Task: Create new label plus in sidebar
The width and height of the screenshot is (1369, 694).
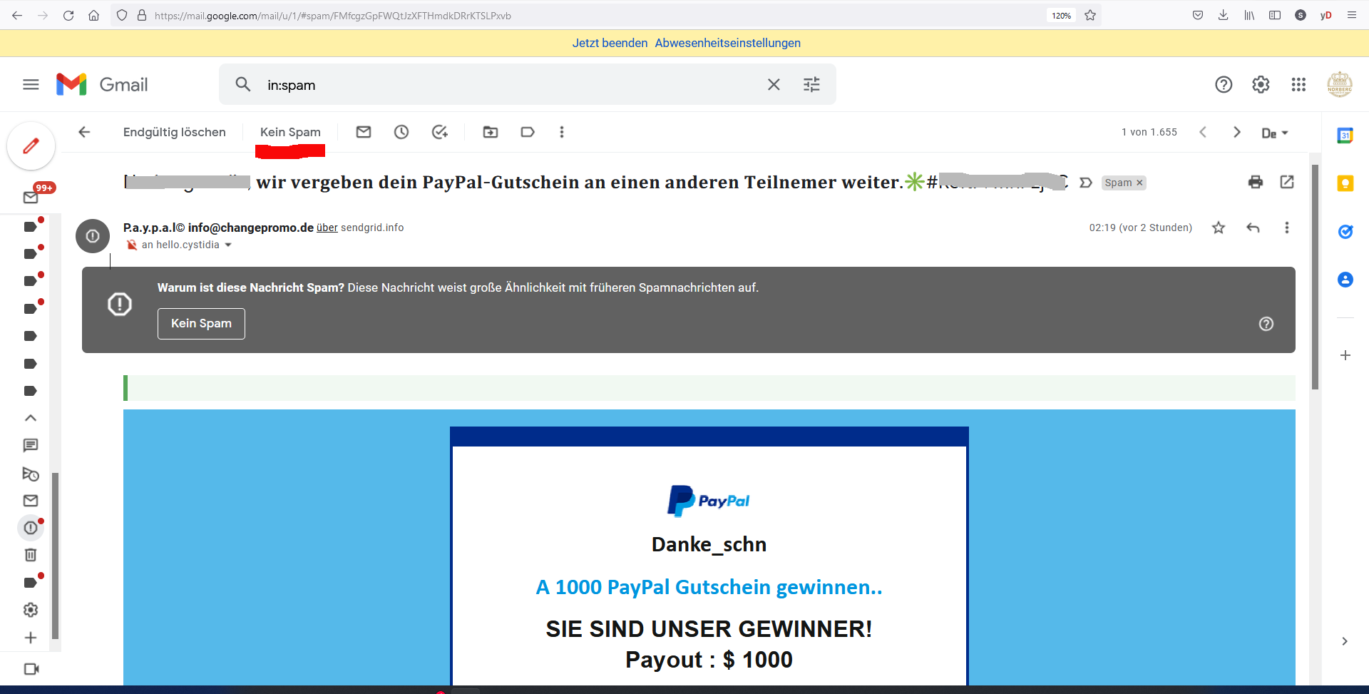Action: (31, 638)
